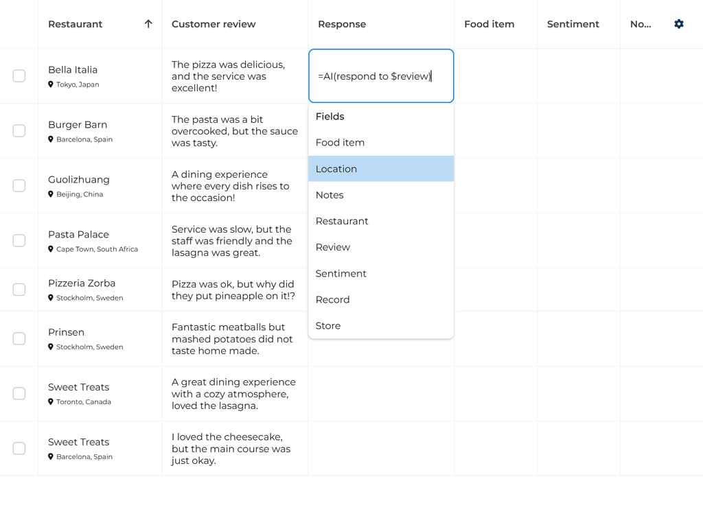Tick the checkbox for Prinsen row
This screenshot has width=703, height=527.
click(x=19, y=338)
